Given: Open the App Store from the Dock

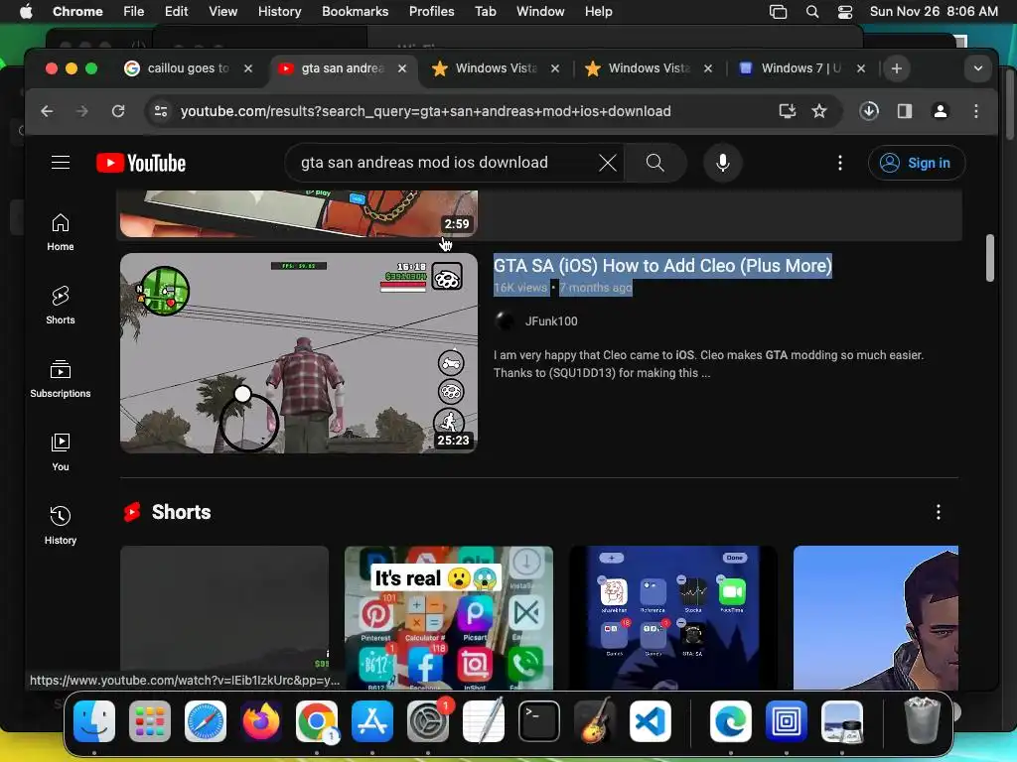Looking at the screenshot, I should point(372,721).
